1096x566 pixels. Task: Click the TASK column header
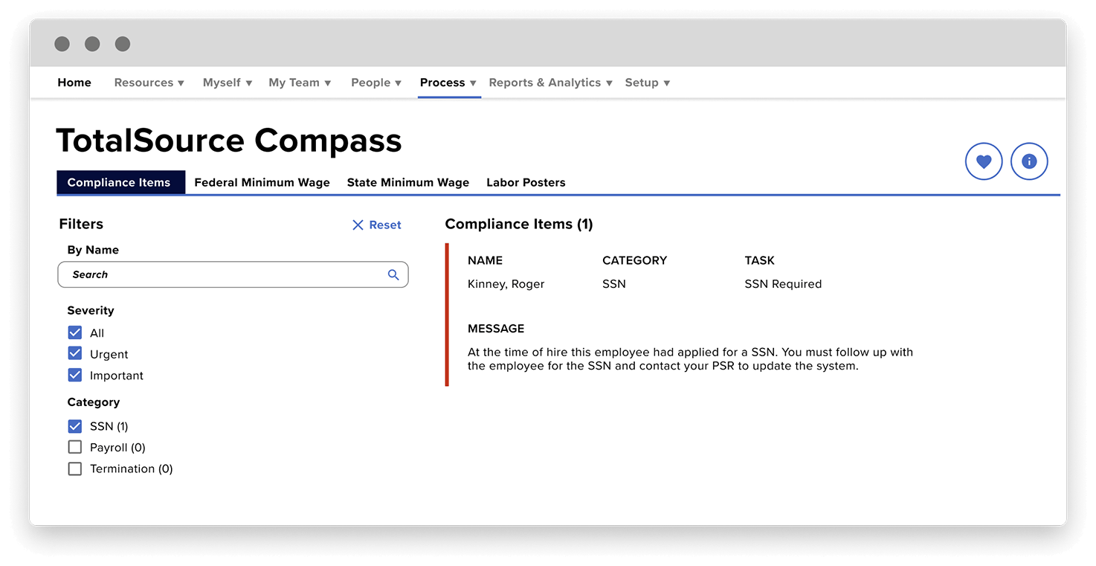click(759, 260)
